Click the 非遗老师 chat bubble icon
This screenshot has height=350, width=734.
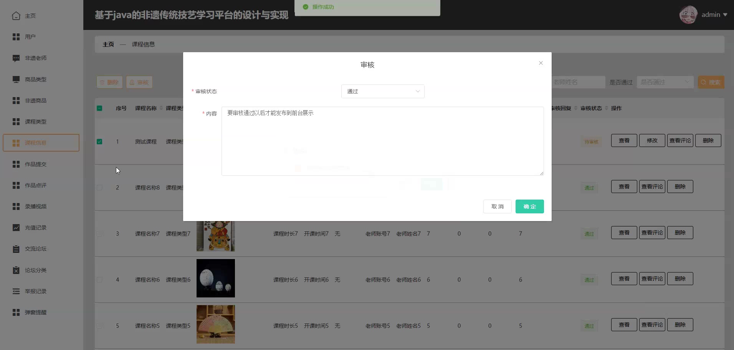[x=16, y=58]
